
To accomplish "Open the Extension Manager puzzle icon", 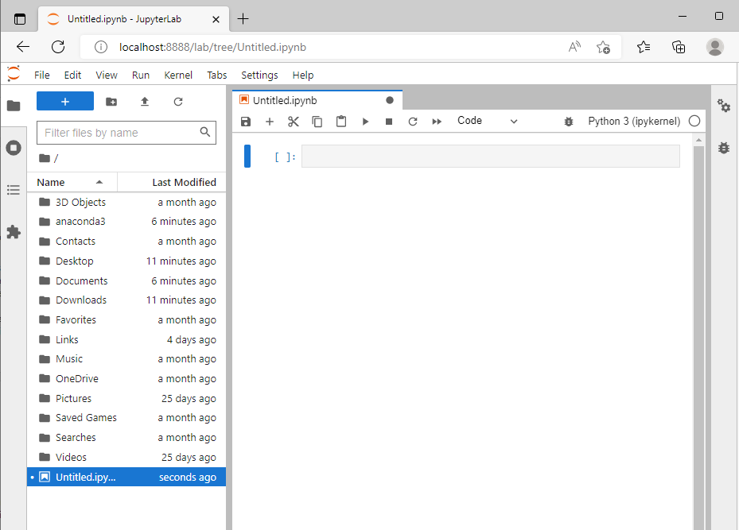I will [14, 232].
